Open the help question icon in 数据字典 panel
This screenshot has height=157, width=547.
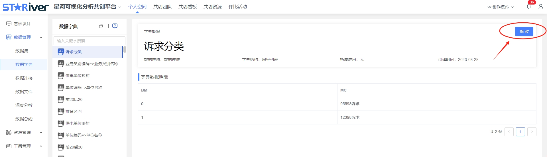(x=115, y=26)
